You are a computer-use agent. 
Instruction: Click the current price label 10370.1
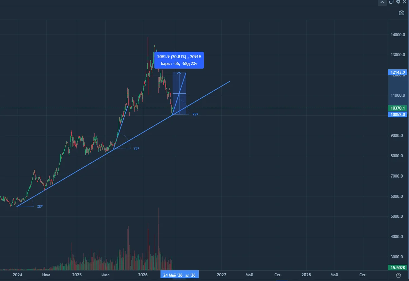click(397, 108)
